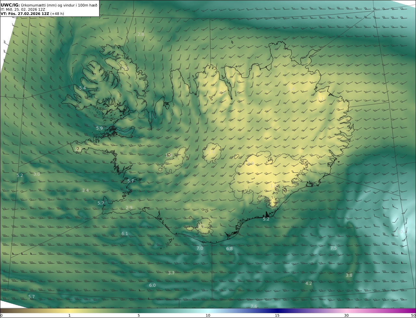Click the "5.9" value label over Breiðafjörður bay

(x=99, y=128)
